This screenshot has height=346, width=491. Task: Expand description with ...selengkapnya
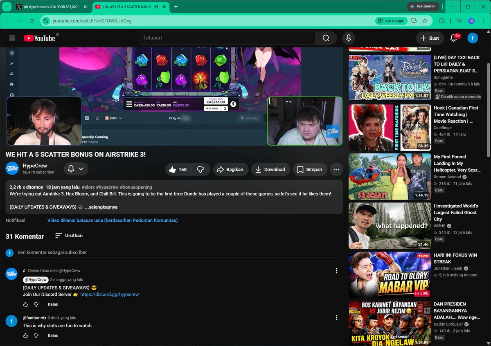coord(101,207)
